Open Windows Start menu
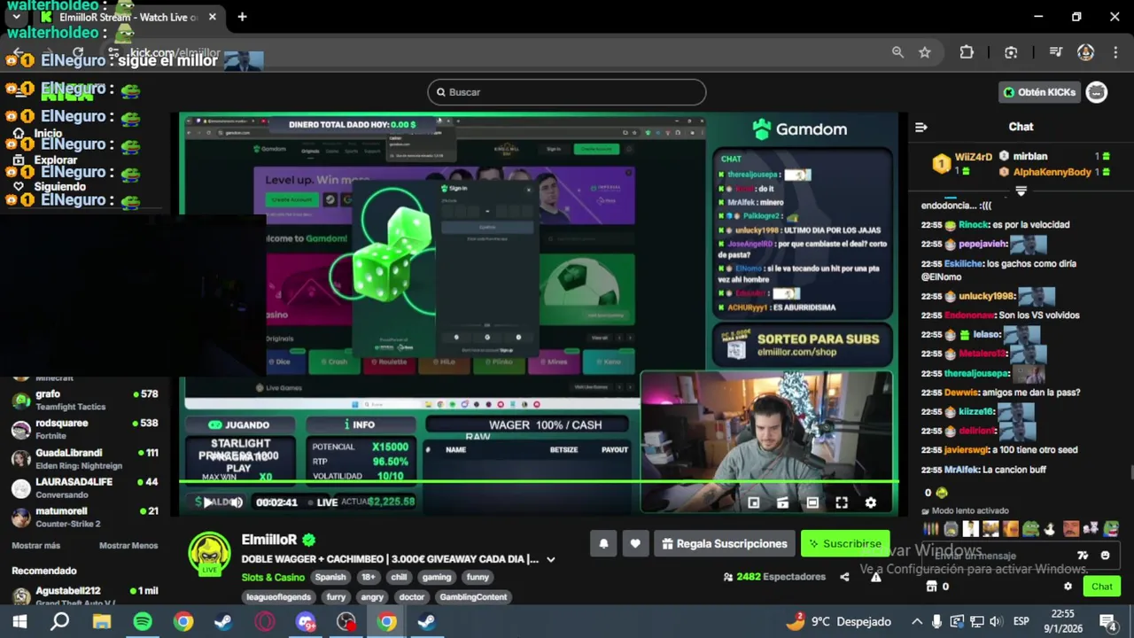Image resolution: width=1134 pixels, height=638 pixels. coord(19,622)
